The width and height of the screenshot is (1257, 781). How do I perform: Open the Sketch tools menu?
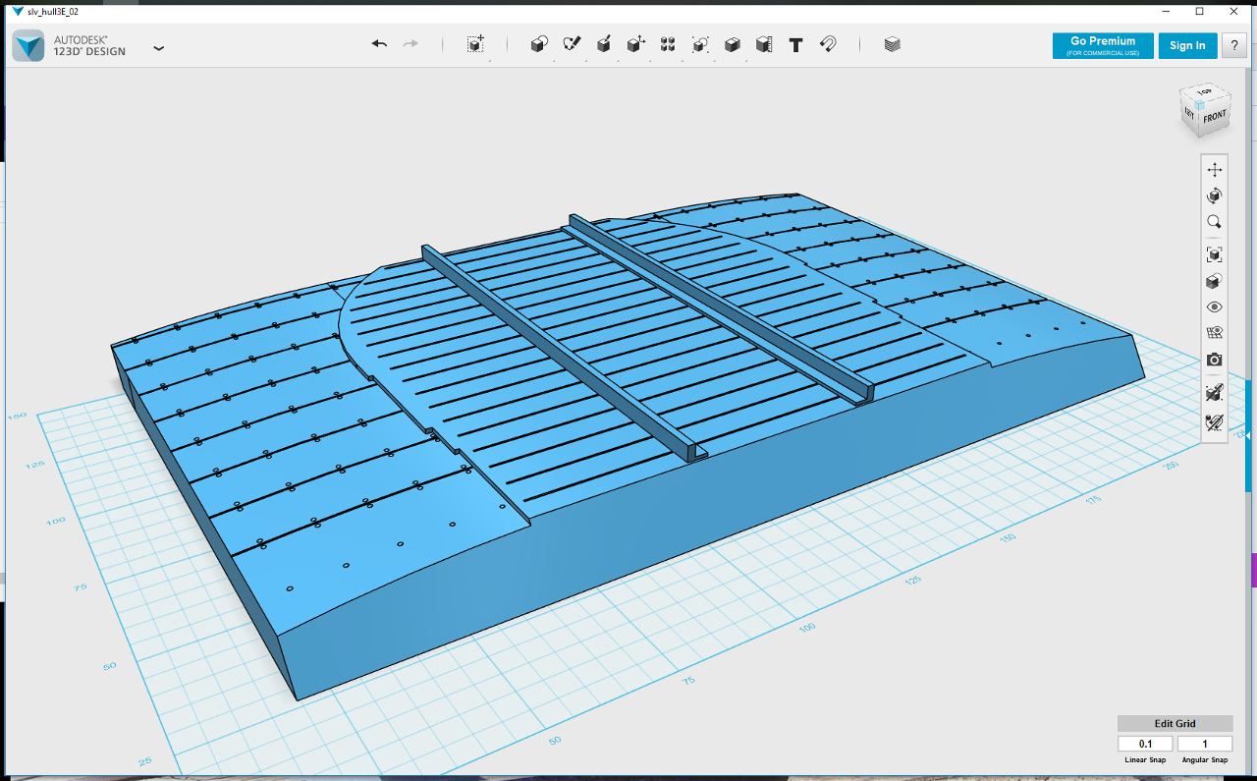pos(572,44)
